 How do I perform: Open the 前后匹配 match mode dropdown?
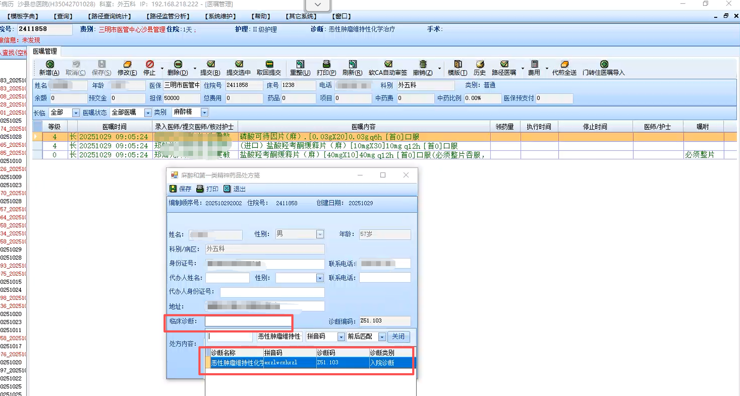382,337
